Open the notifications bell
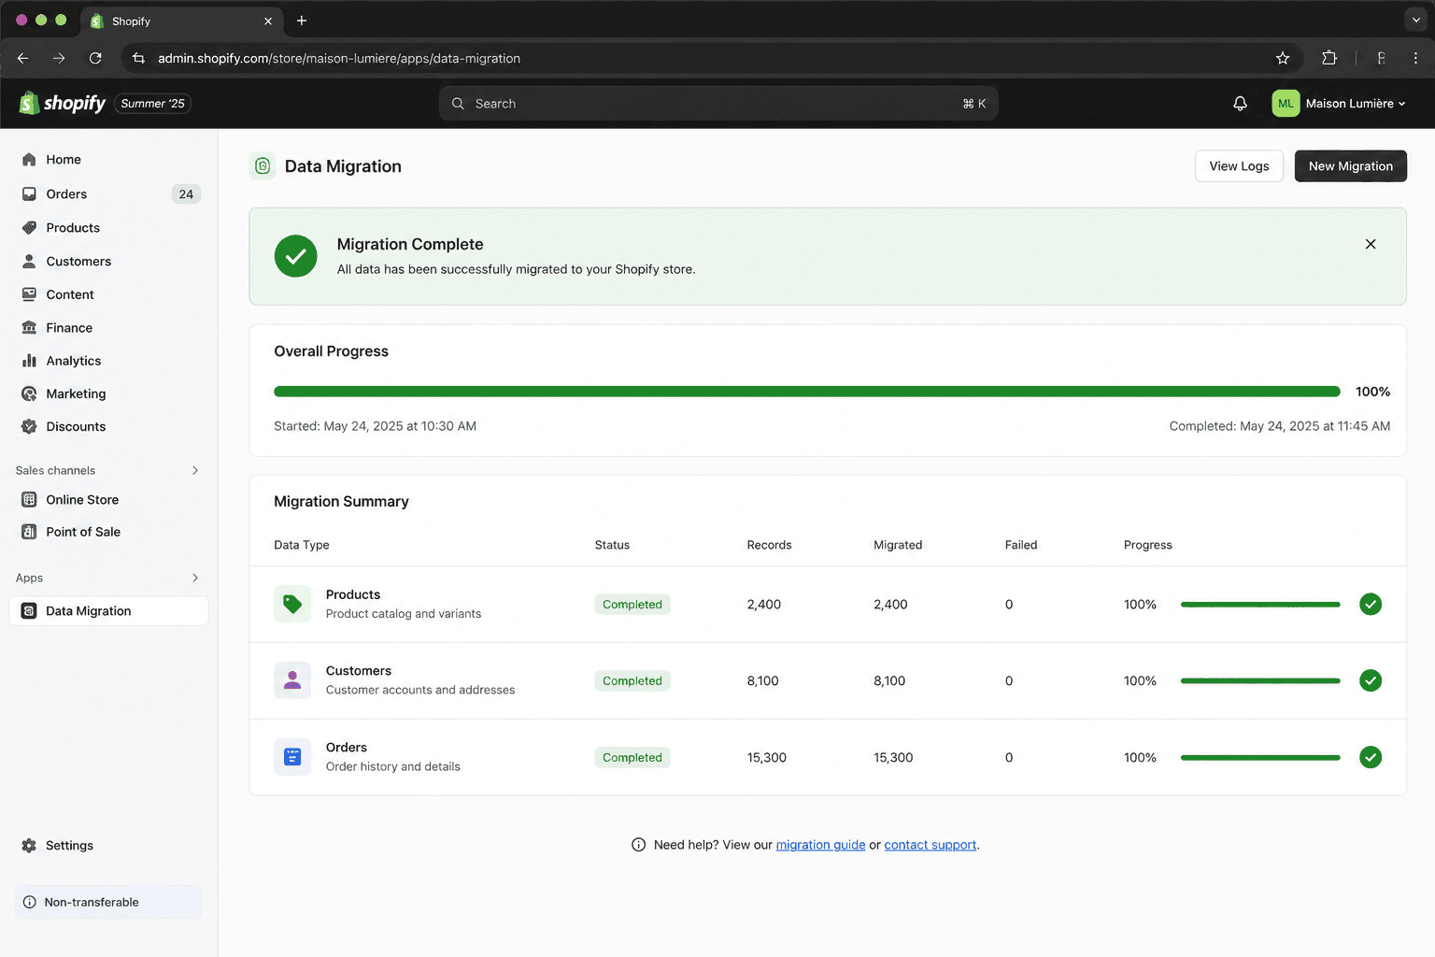Image resolution: width=1435 pixels, height=957 pixels. point(1240,104)
